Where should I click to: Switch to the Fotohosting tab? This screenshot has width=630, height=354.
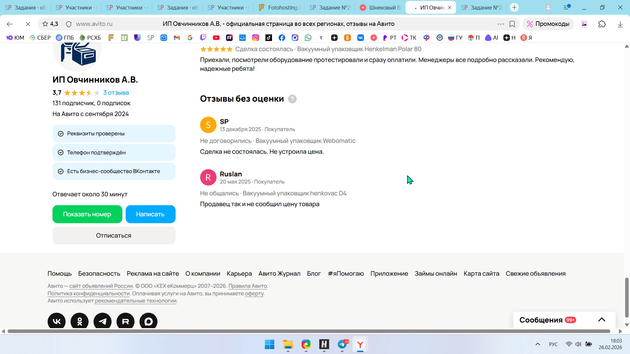click(280, 7)
